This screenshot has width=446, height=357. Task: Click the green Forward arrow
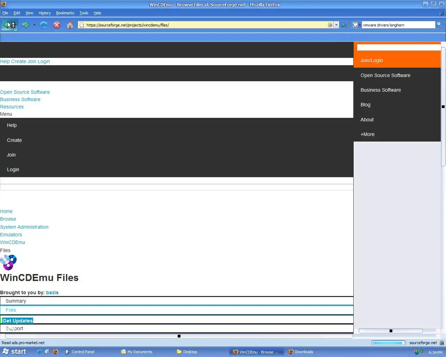25,25
